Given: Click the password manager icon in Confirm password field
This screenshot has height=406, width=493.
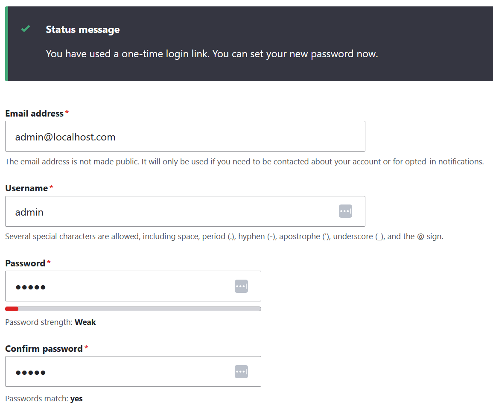Looking at the screenshot, I should (241, 372).
